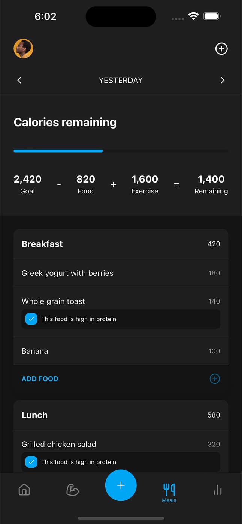Viewport: 242px width, 524px height.
Task: Open the Greek yogurt with berries entry
Action: click(121, 273)
